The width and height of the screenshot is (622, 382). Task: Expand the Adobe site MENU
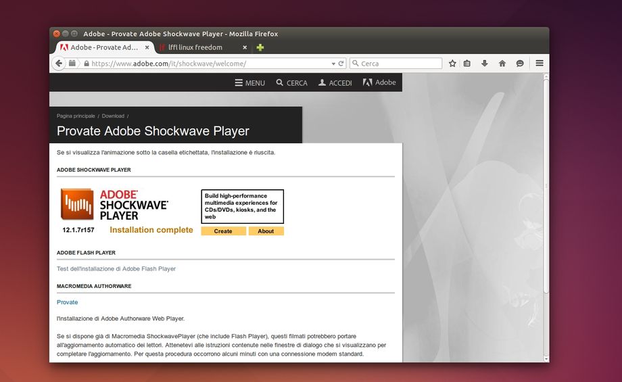click(x=249, y=82)
